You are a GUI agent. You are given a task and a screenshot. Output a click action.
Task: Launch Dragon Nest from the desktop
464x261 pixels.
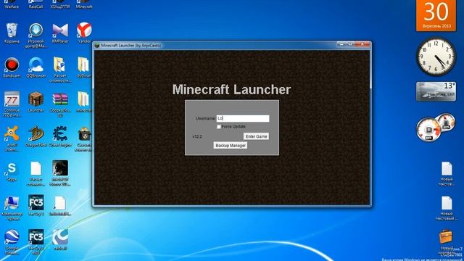36,133
